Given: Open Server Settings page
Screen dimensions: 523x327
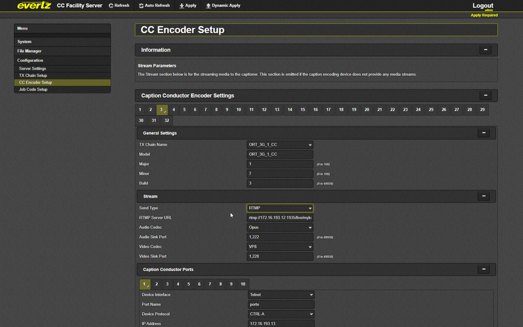Looking at the screenshot, I should pyautogui.click(x=62, y=69).
